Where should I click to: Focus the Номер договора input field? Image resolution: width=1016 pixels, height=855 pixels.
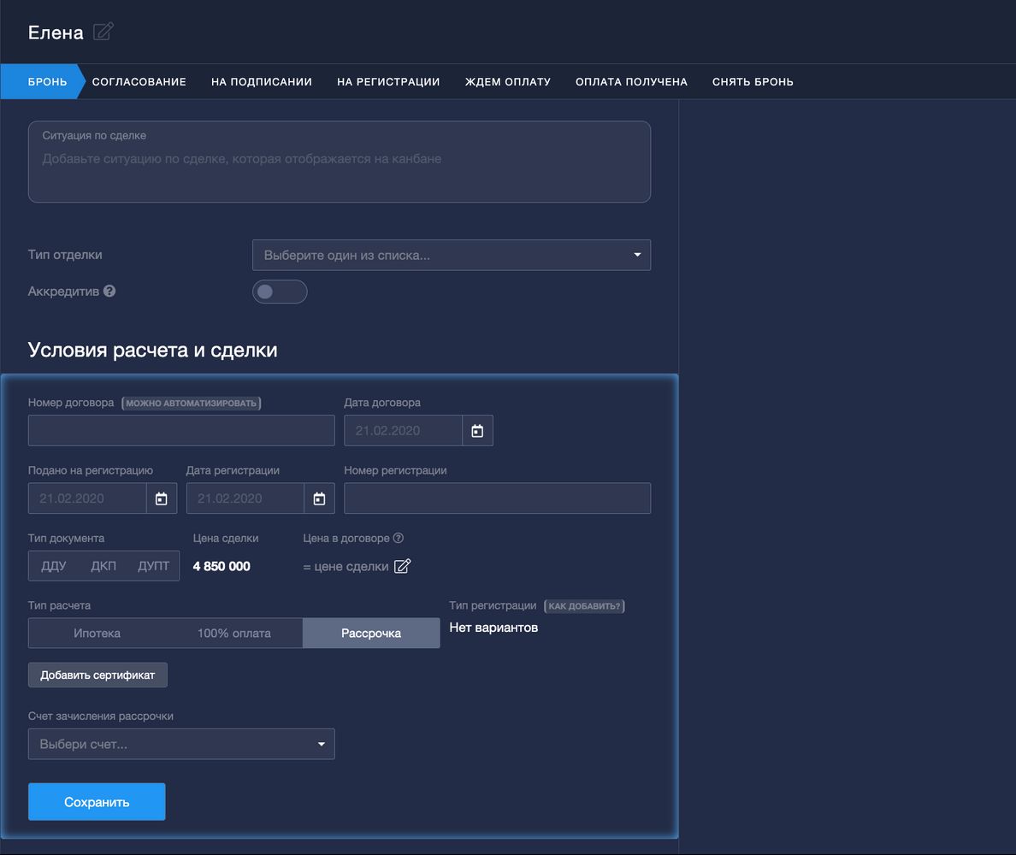181,431
